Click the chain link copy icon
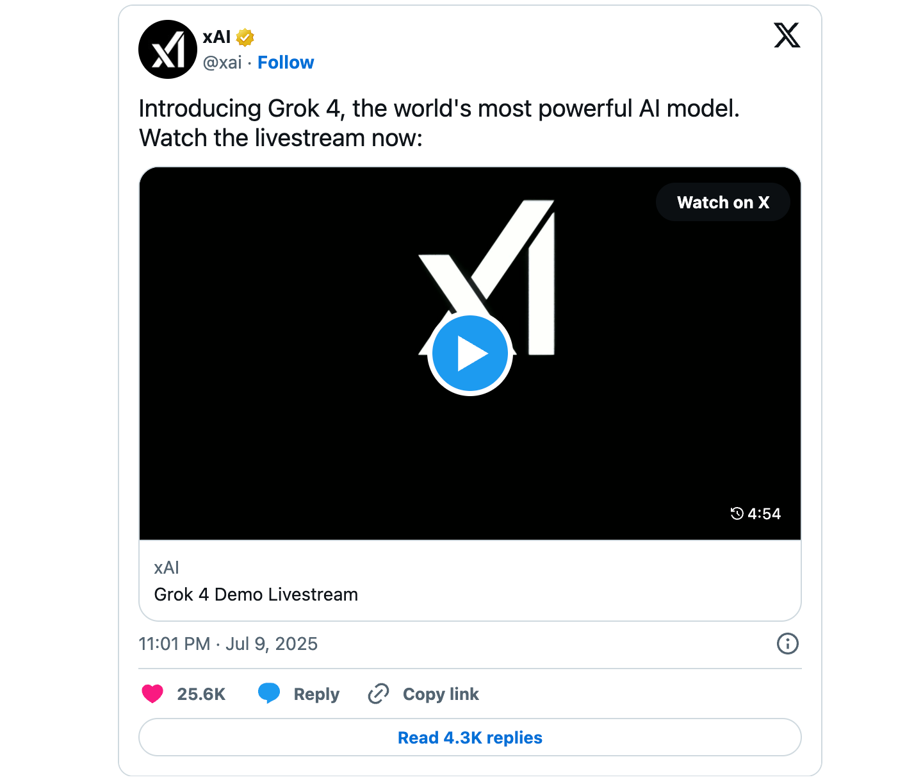 pos(379,694)
